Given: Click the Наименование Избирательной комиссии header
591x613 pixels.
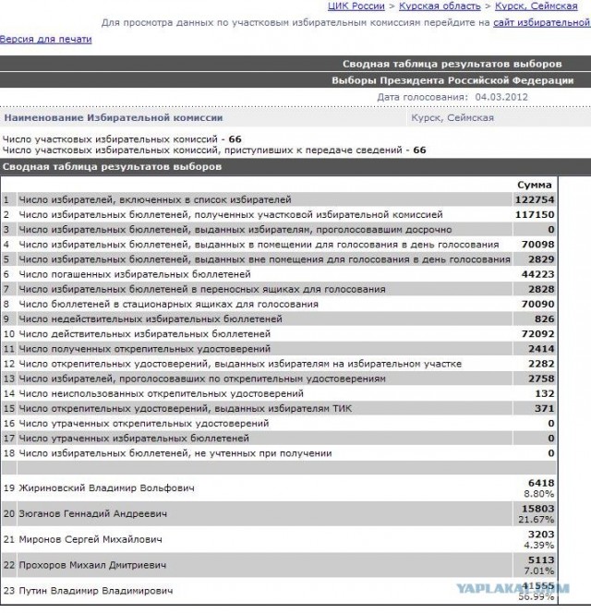Looking at the screenshot, I should [x=114, y=117].
